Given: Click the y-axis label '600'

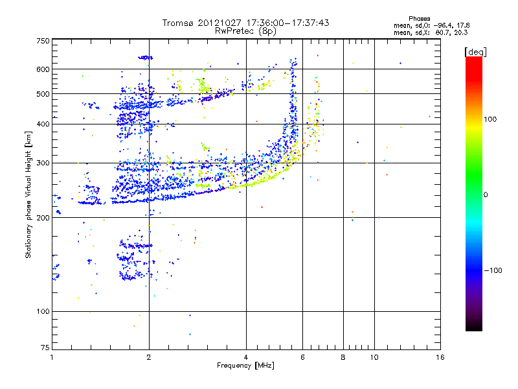Looking at the screenshot, I should (x=43, y=69).
